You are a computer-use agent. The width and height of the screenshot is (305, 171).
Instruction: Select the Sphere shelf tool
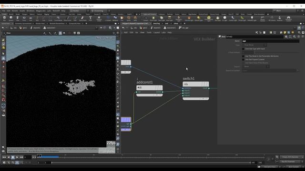tap(11, 19)
